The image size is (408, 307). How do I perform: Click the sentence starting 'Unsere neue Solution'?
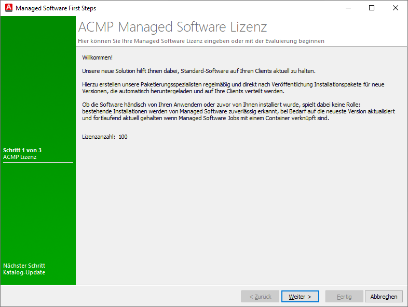coord(199,71)
